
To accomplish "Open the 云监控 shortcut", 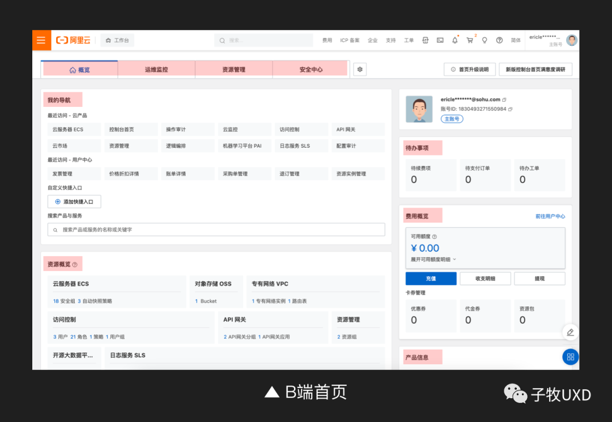I will (x=244, y=130).
